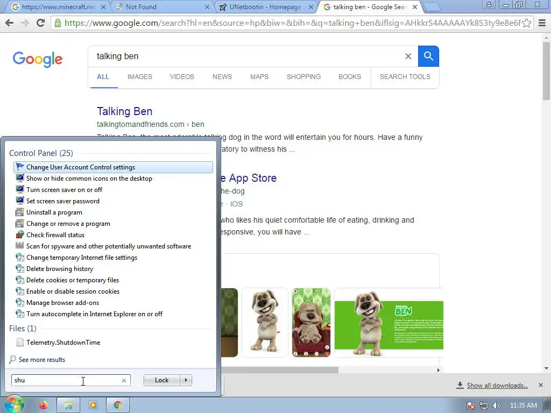Open the Chrome user profile icon

click(489, 4)
